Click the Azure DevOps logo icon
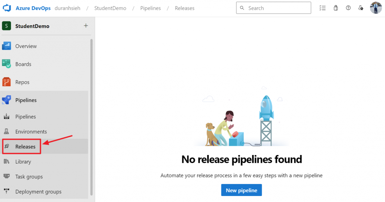 tap(7, 8)
